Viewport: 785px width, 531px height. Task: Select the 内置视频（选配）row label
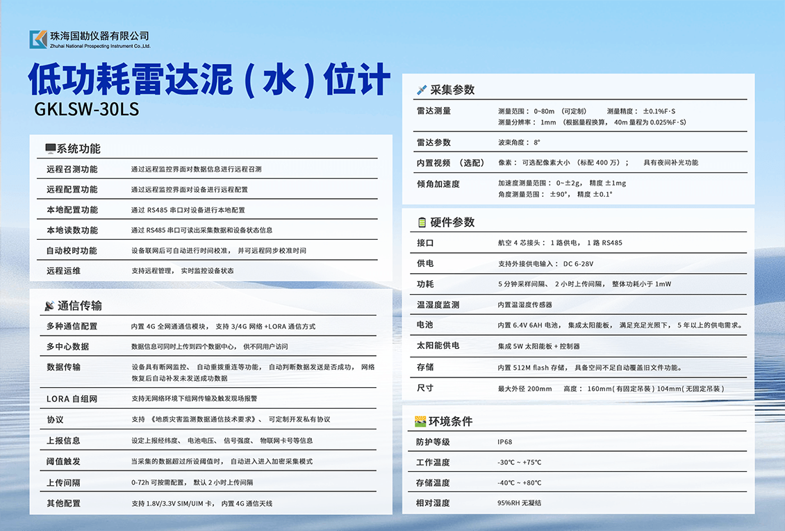point(451,163)
